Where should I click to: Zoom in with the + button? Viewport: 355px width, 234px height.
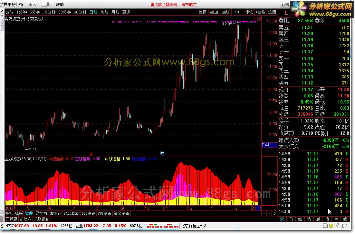coord(264,213)
